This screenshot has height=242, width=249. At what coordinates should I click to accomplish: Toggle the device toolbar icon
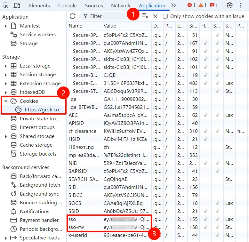click(x=17, y=5)
